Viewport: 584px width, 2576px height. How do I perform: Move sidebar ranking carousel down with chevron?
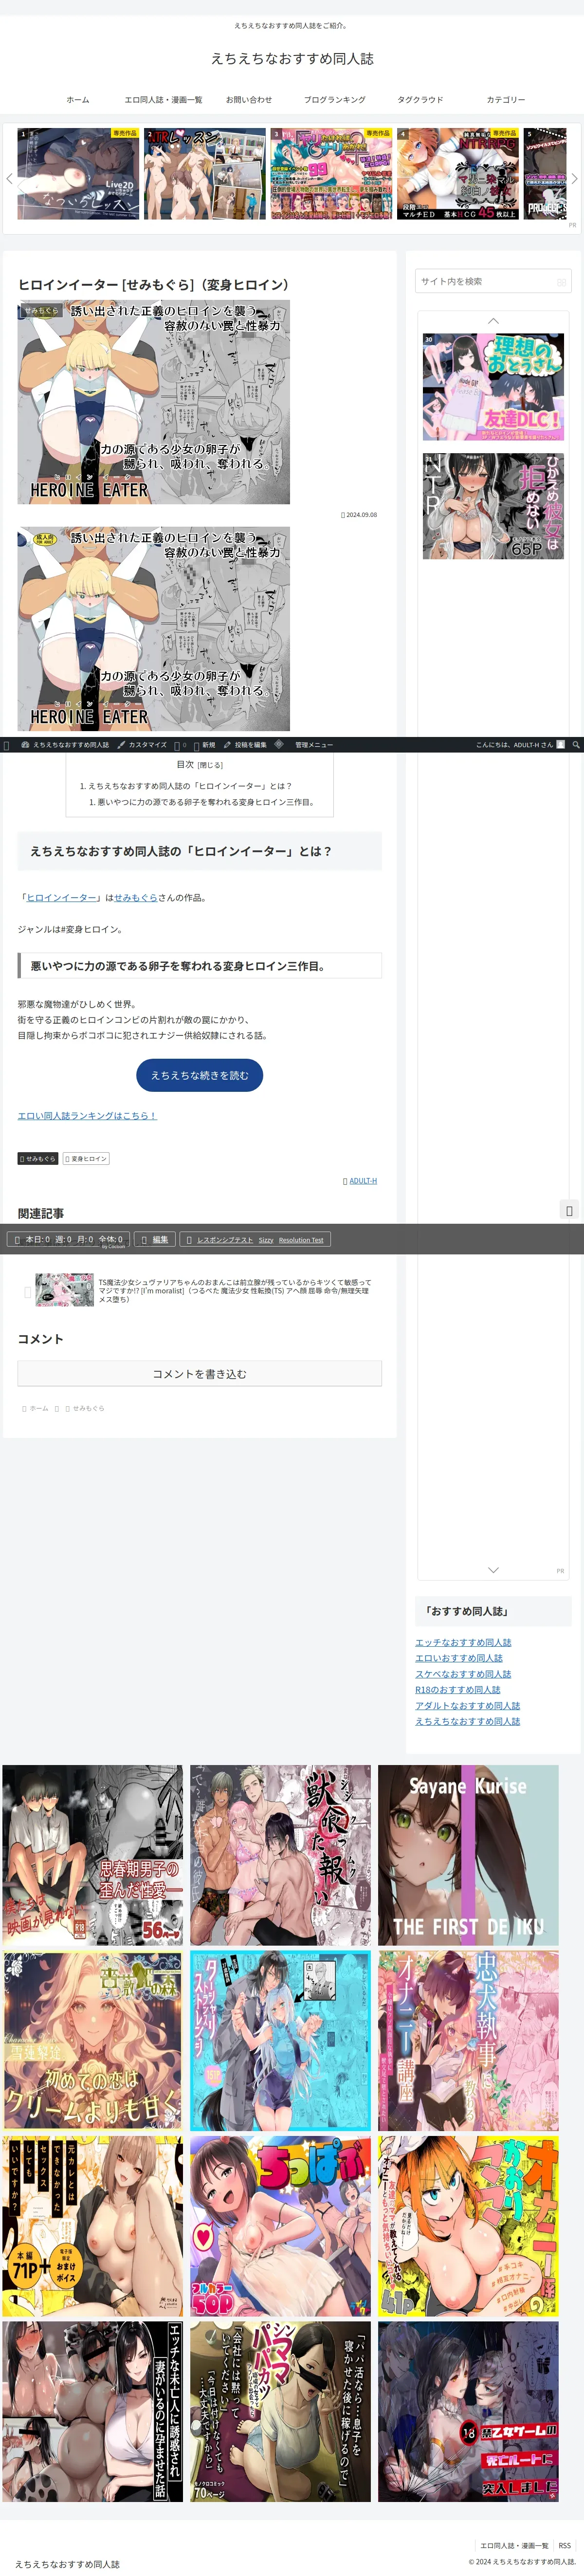pyautogui.click(x=493, y=1570)
